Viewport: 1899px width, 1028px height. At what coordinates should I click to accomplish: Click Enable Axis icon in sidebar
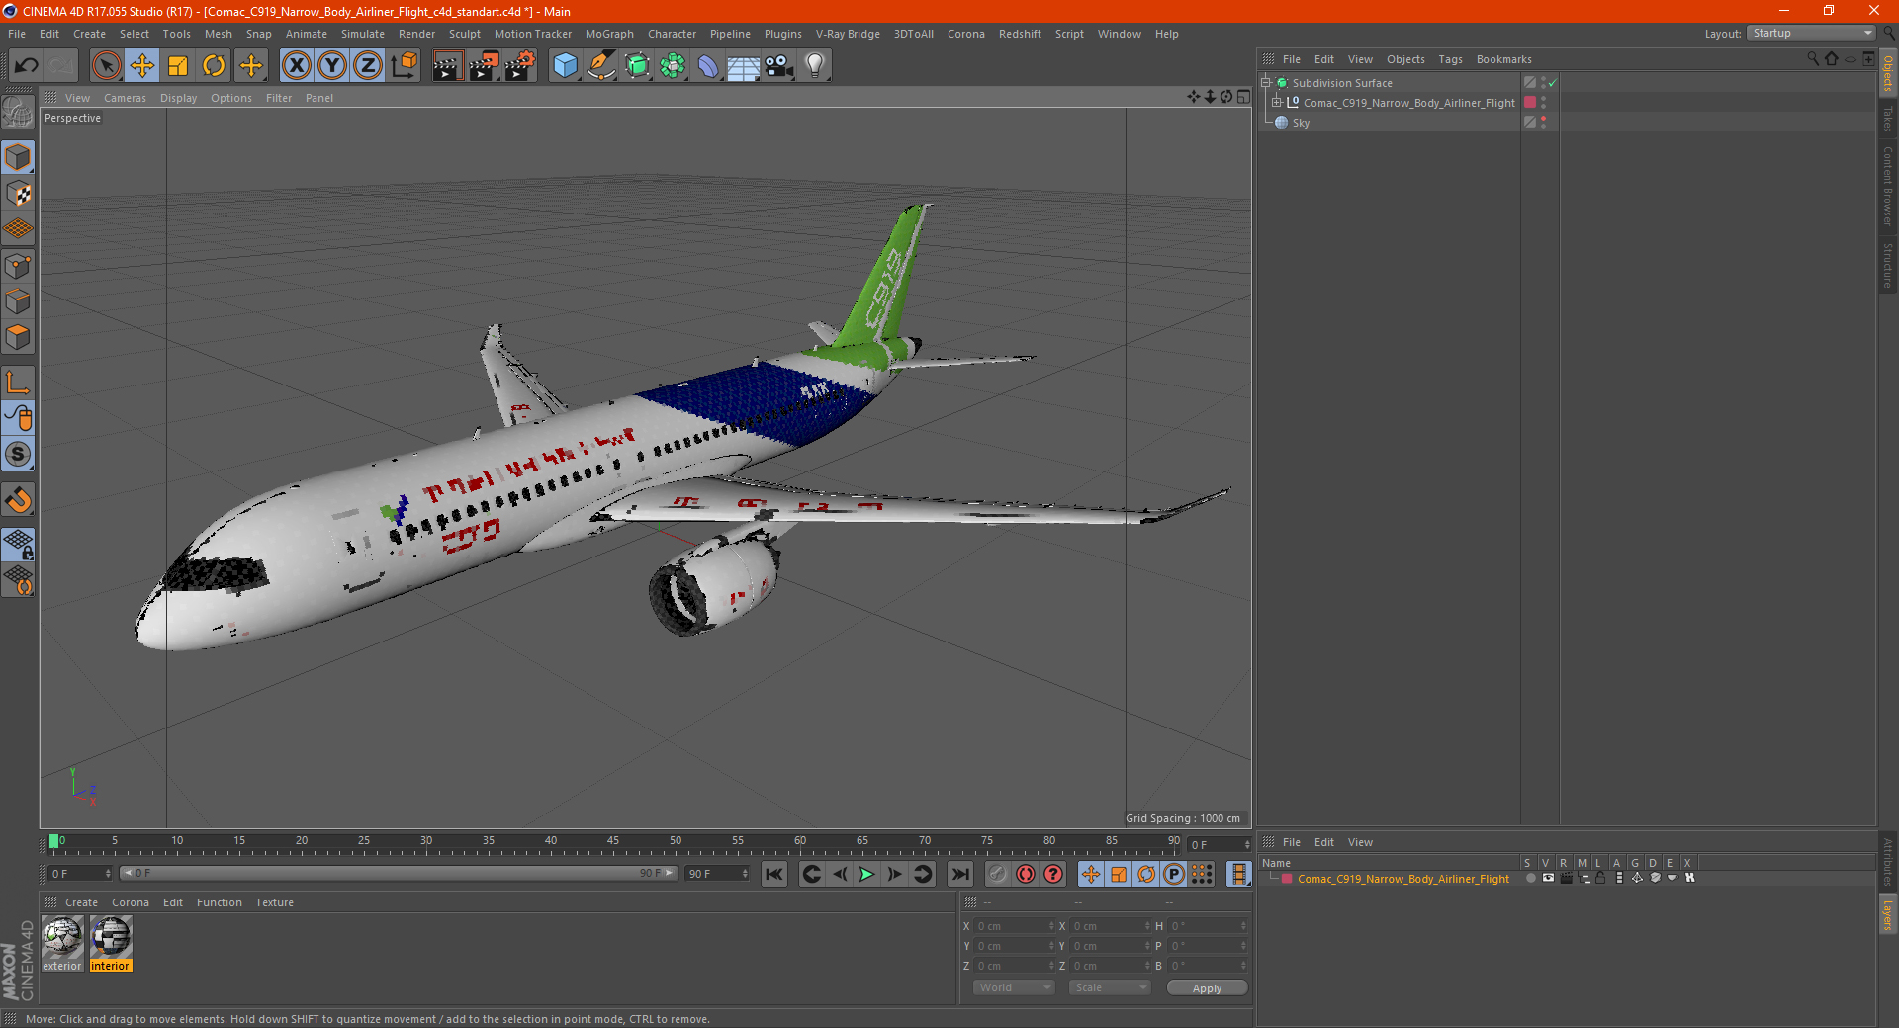(x=18, y=383)
